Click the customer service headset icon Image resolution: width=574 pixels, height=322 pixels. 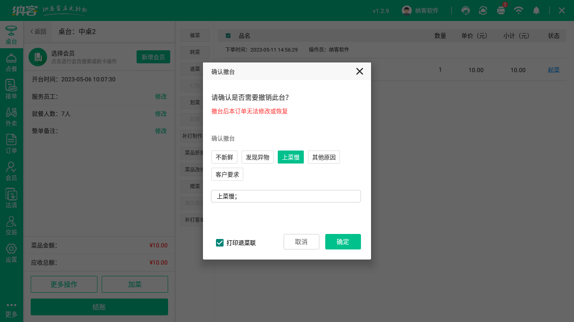(465, 10)
